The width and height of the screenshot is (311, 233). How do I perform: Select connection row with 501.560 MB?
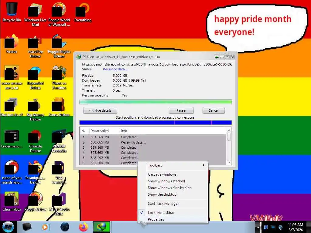pos(153,137)
